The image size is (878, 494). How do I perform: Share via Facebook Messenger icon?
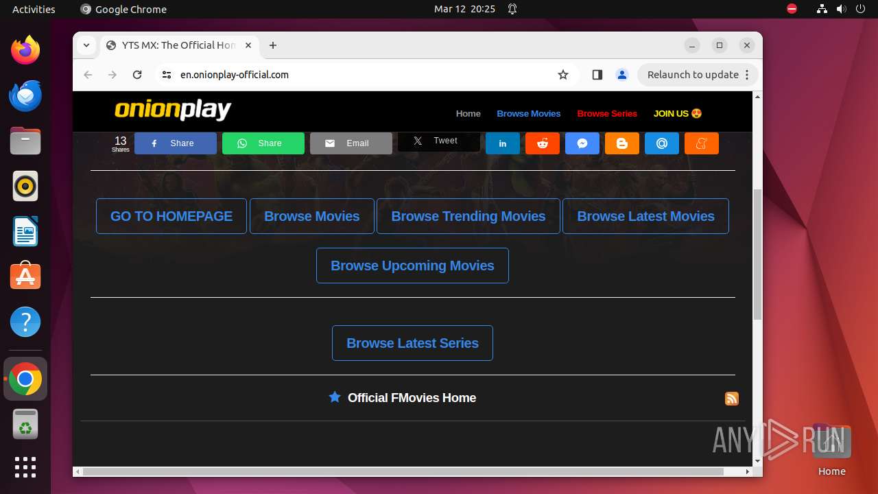582,143
